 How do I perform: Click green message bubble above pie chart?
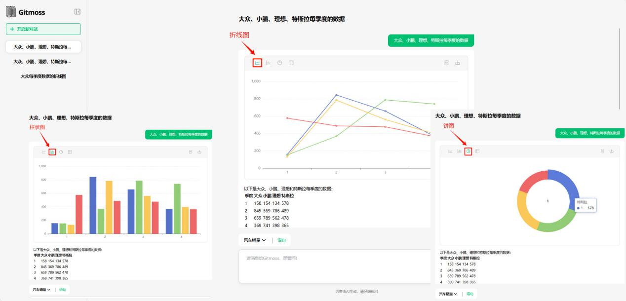(589, 133)
